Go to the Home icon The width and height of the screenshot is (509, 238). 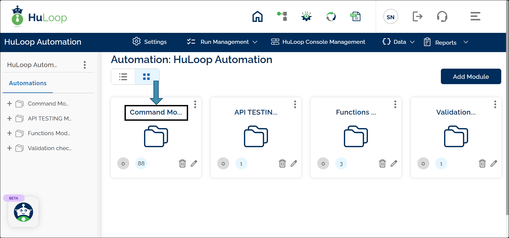pyautogui.click(x=257, y=17)
